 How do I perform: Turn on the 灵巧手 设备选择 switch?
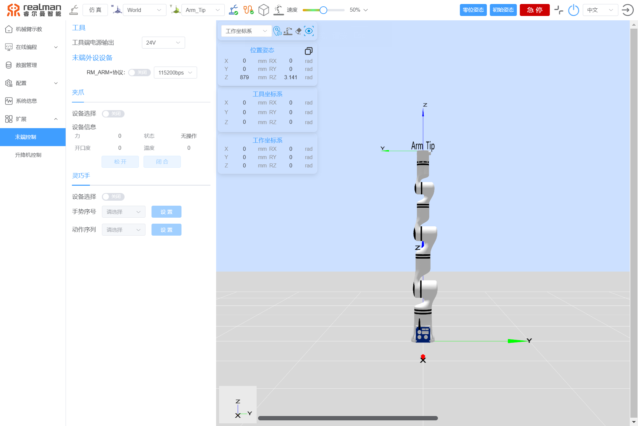[113, 197]
